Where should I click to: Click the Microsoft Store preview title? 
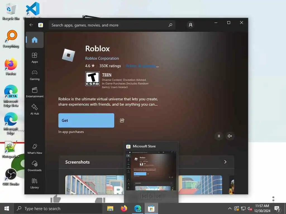coord(144,146)
